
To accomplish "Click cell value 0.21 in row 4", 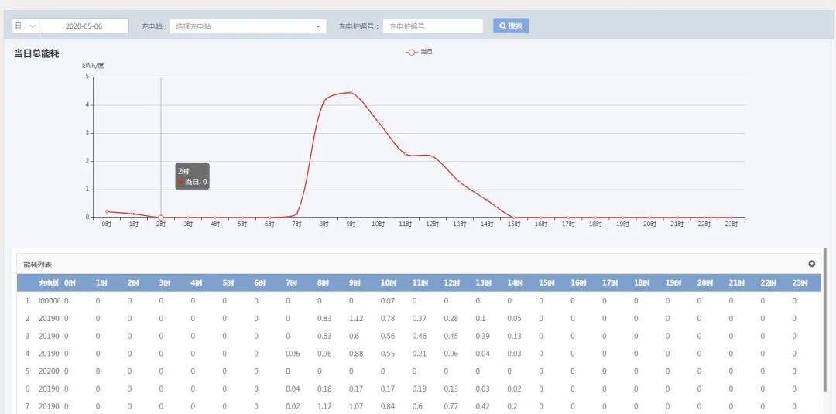I will click(x=419, y=354).
